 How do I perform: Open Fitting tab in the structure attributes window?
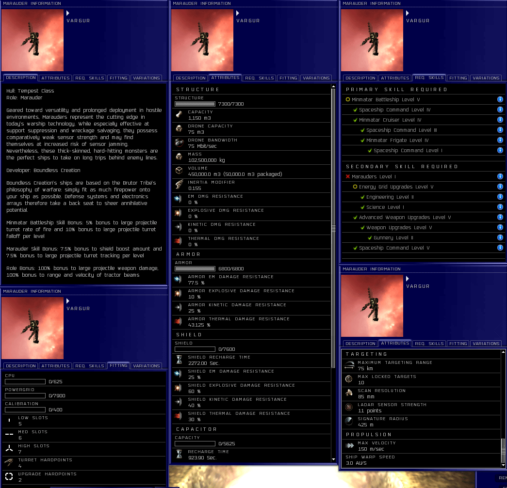pyautogui.click(x=288, y=78)
